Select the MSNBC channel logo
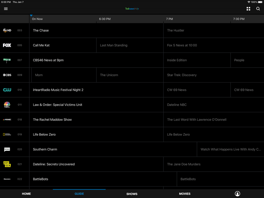Viewport: 264px width, 198px height. pyautogui.click(x=7, y=120)
